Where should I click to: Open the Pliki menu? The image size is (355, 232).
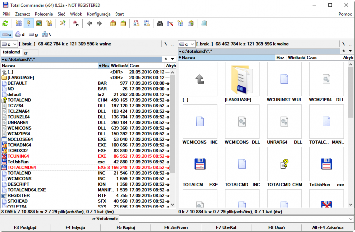(6, 14)
